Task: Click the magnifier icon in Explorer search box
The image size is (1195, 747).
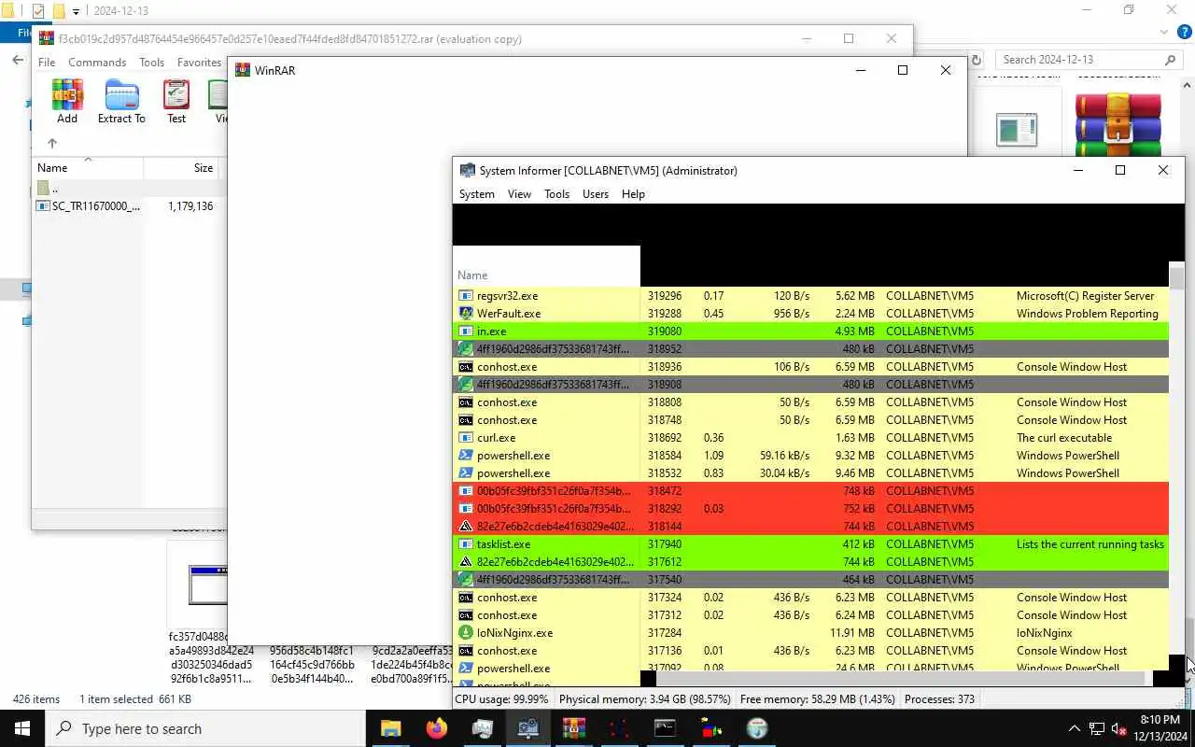Action: point(1171,60)
